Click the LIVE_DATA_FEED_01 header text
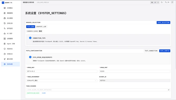Viewport: 176px width, 100px height. pyautogui.click(x=43, y=2)
